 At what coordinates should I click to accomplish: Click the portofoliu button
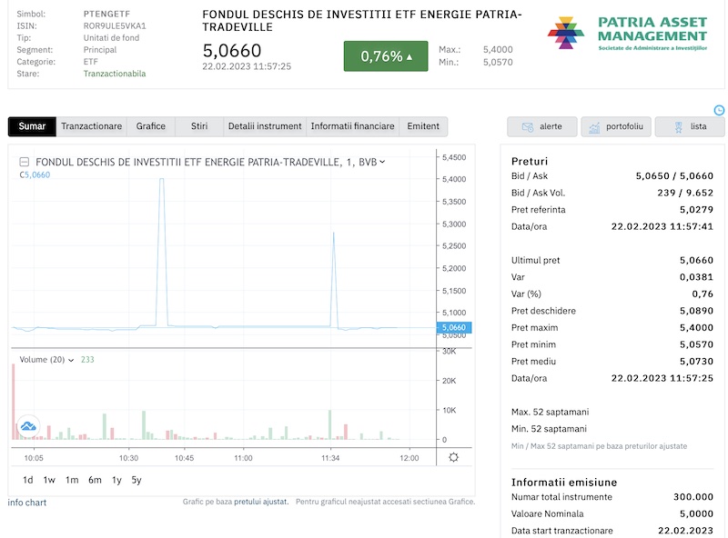pyautogui.click(x=616, y=126)
